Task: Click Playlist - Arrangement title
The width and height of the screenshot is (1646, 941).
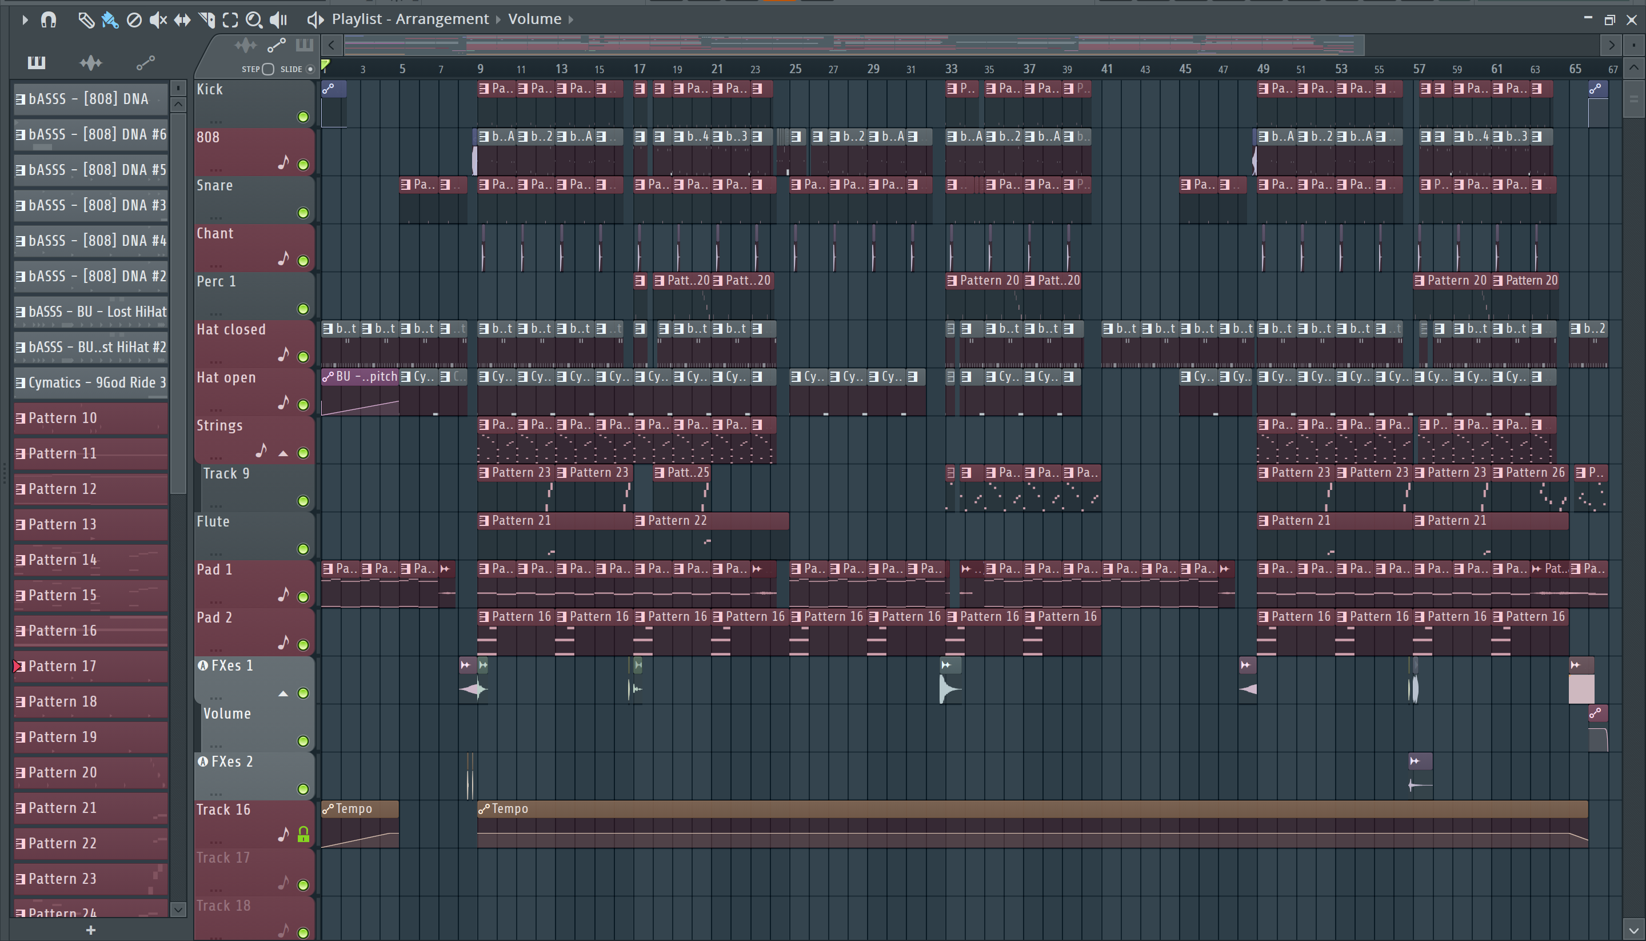Action: click(x=410, y=19)
